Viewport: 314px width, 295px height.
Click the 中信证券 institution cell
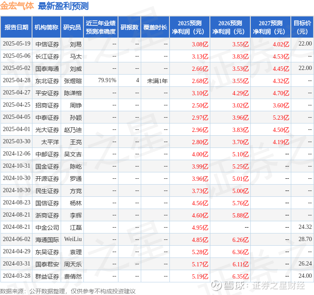click(47, 44)
